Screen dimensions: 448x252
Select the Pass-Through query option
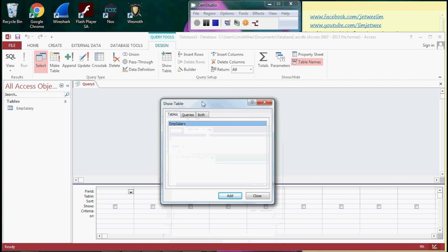coord(138,62)
